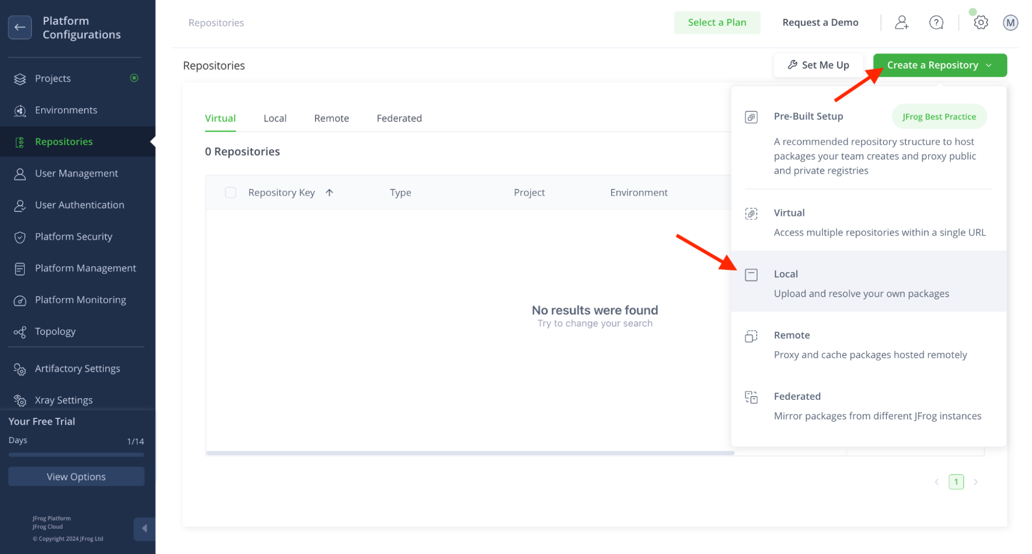Switch to the Federated repositories tab
1032x554 pixels.
(399, 118)
